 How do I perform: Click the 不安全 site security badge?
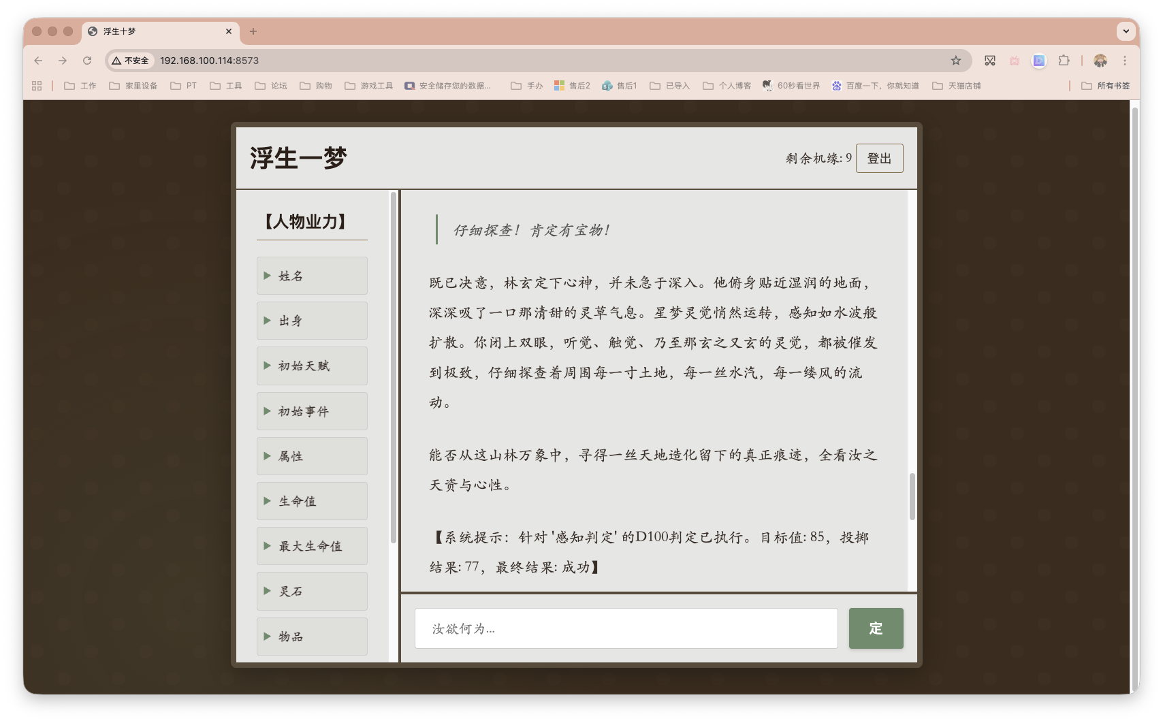[x=131, y=61]
